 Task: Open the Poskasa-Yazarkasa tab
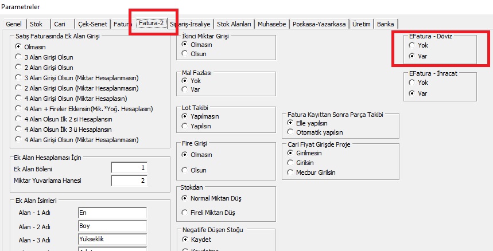(319, 24)
